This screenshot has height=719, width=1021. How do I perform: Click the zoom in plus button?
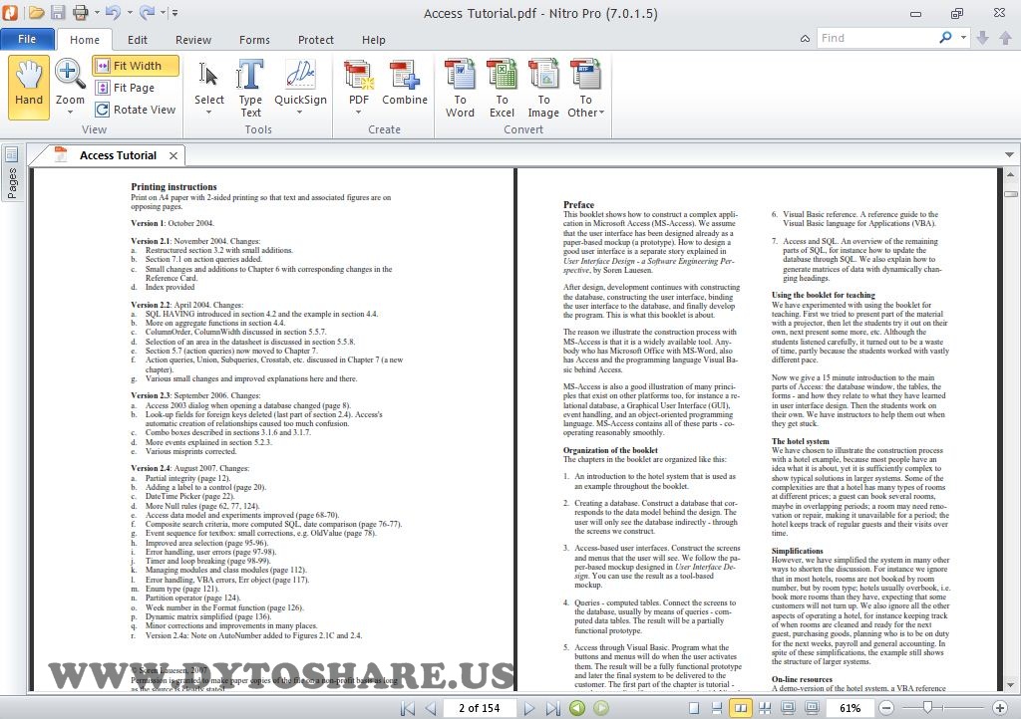pos(1000,708)
